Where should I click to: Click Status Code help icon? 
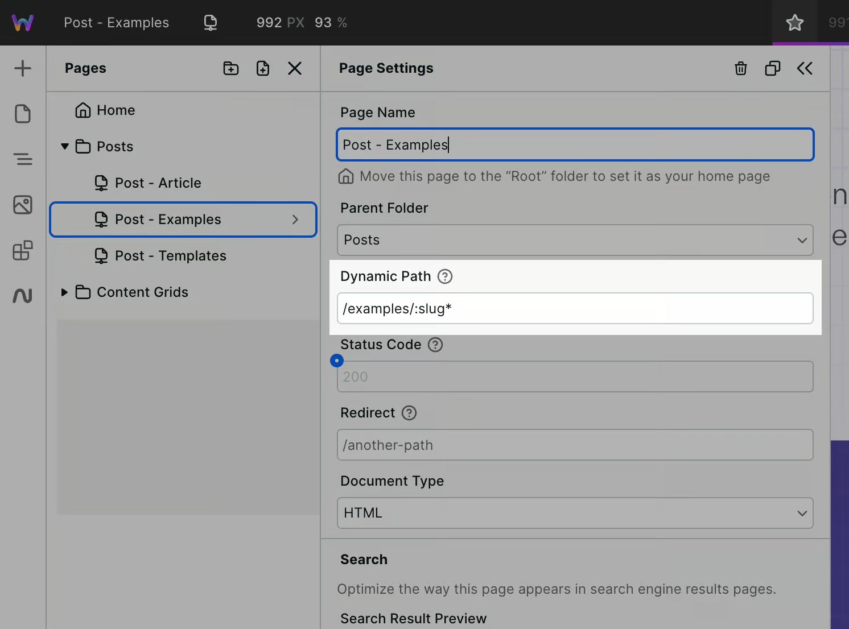(x=435, y=345)
